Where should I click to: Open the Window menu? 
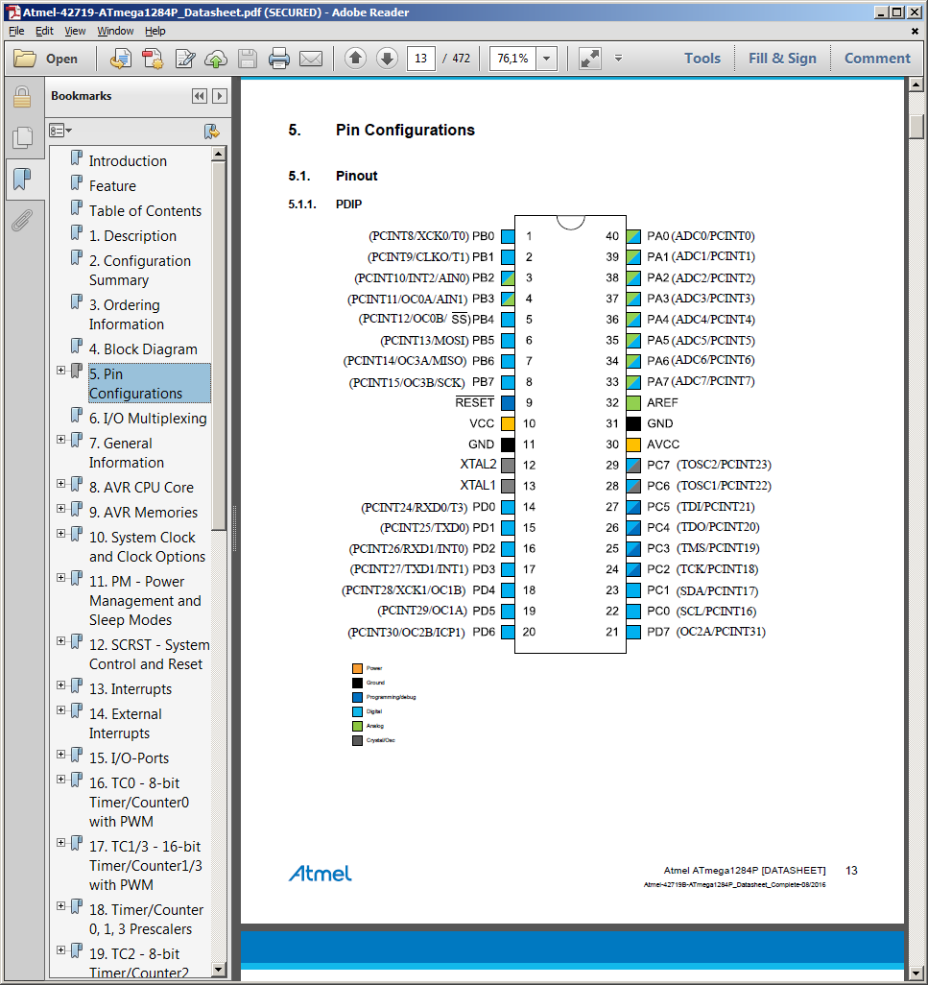pos(115,31)
